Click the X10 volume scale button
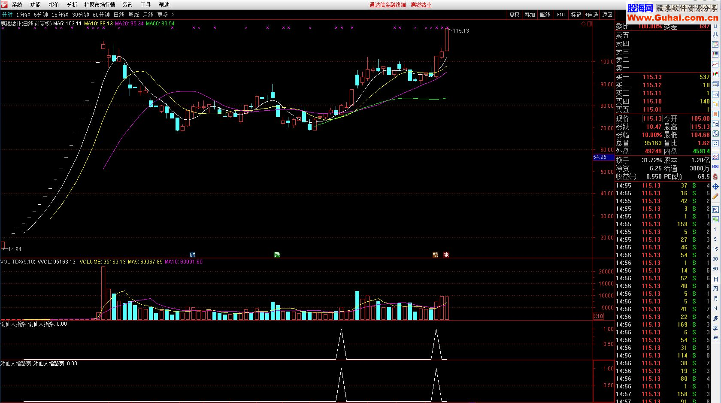 598,316
